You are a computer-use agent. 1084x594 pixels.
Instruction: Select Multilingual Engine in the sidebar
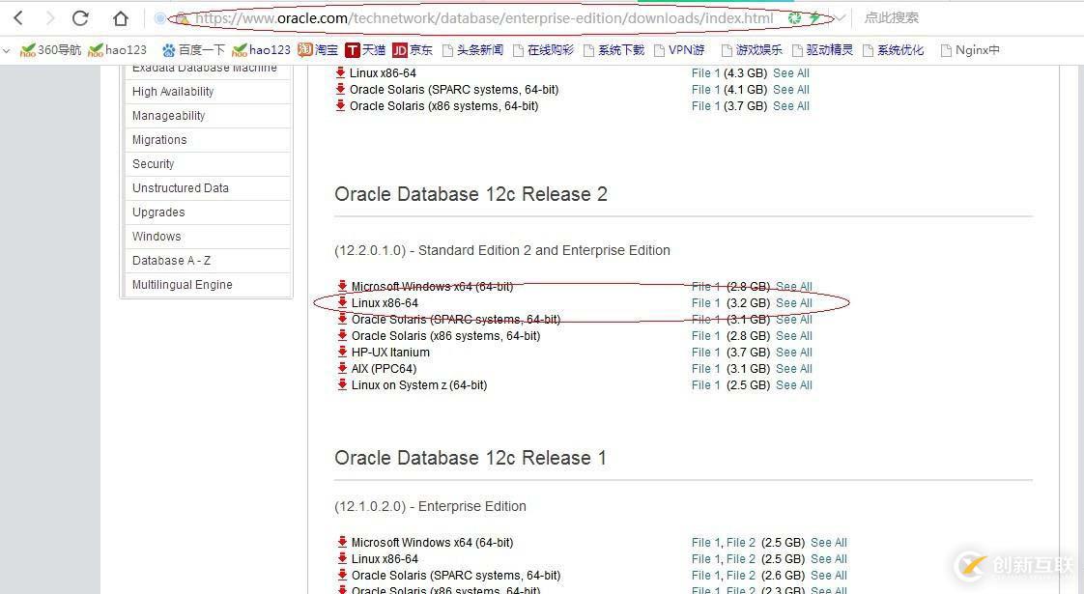[181, 284]
